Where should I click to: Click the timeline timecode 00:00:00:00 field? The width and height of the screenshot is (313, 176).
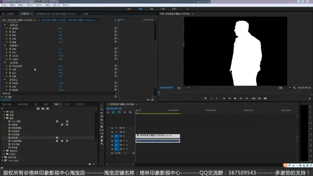tap(114, 109)
